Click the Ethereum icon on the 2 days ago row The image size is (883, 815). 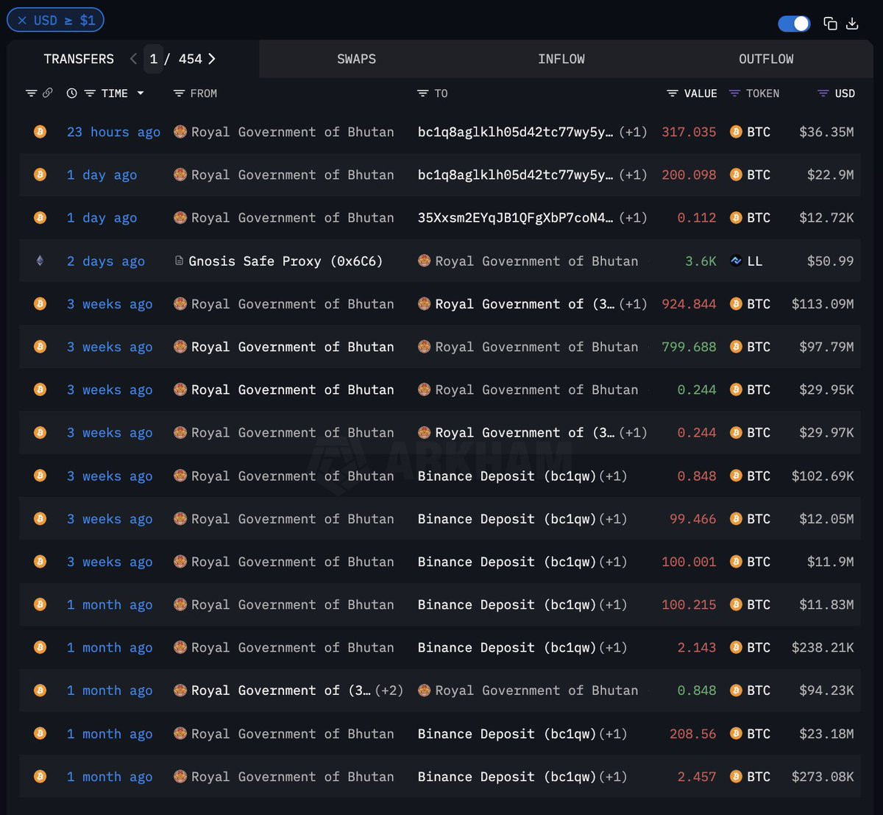point(40,261)
